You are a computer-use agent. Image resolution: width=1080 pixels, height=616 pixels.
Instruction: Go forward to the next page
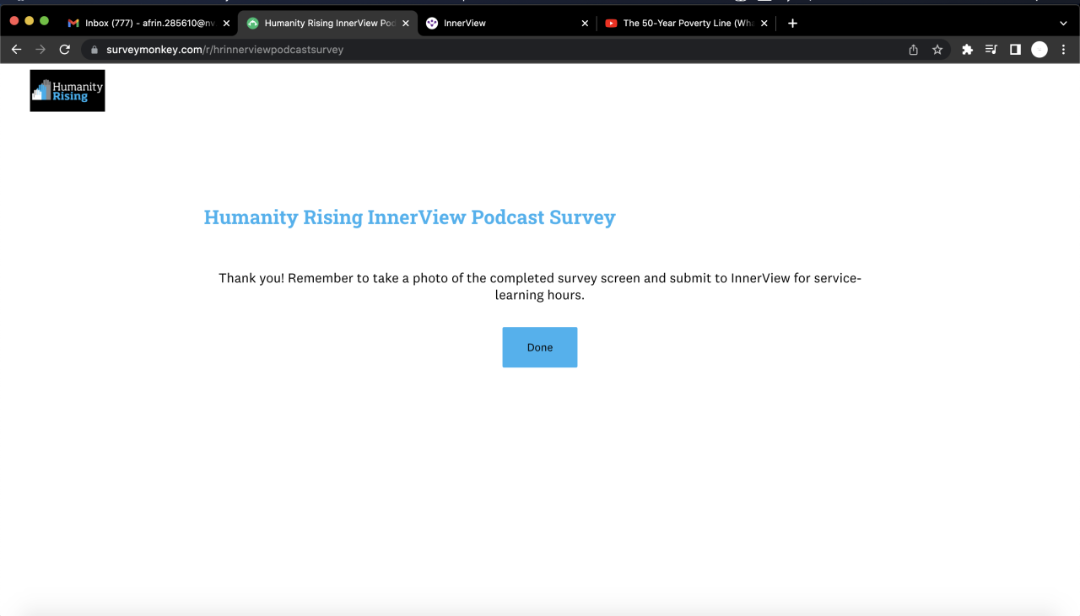(x=40, y=50)
